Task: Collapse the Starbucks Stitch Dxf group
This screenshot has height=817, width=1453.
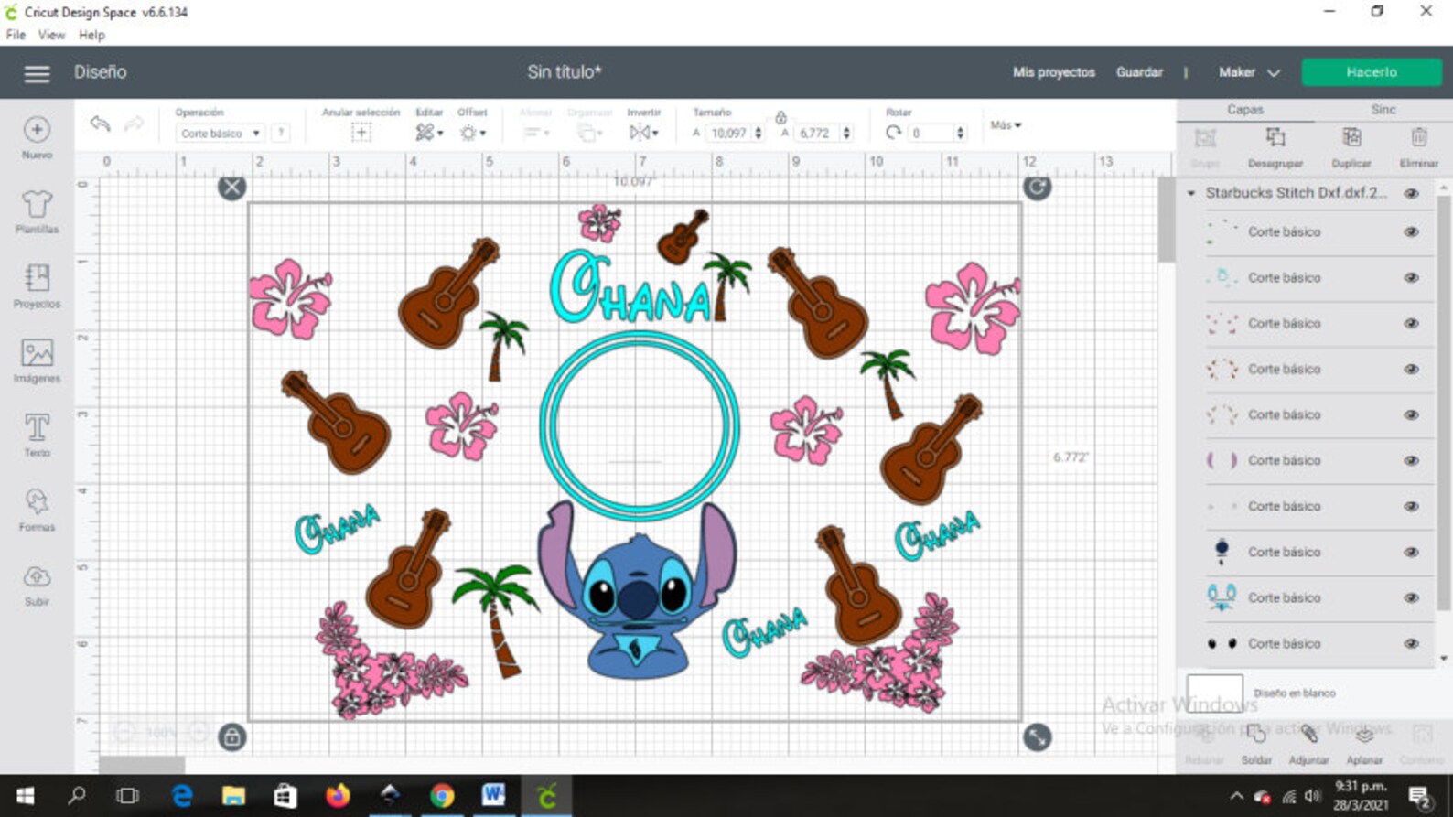Action: tap(1191, 193)
